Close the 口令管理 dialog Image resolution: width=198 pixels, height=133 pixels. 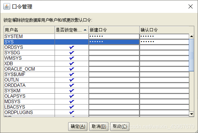[x=191, y=6]
